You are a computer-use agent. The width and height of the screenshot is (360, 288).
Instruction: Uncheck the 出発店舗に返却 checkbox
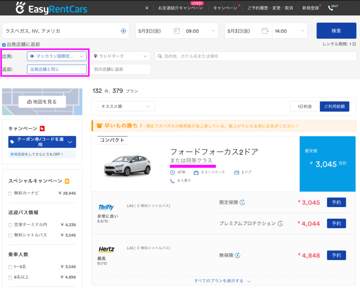[4, 45]
